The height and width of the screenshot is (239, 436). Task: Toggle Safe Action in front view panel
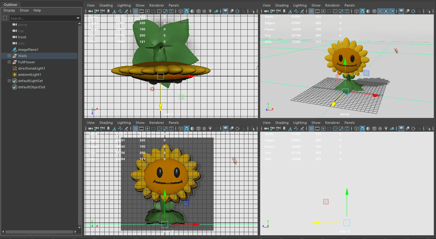(x=165, y=128)
